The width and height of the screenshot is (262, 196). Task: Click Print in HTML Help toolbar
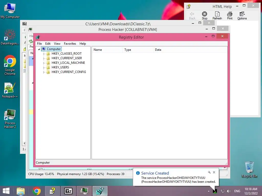pos(230,16)
